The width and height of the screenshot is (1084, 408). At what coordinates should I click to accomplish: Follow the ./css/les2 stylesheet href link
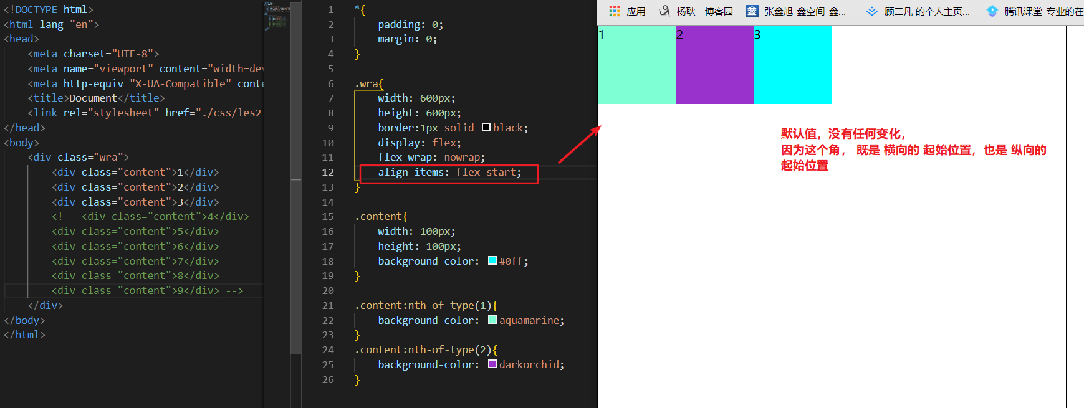pos(231,113)
